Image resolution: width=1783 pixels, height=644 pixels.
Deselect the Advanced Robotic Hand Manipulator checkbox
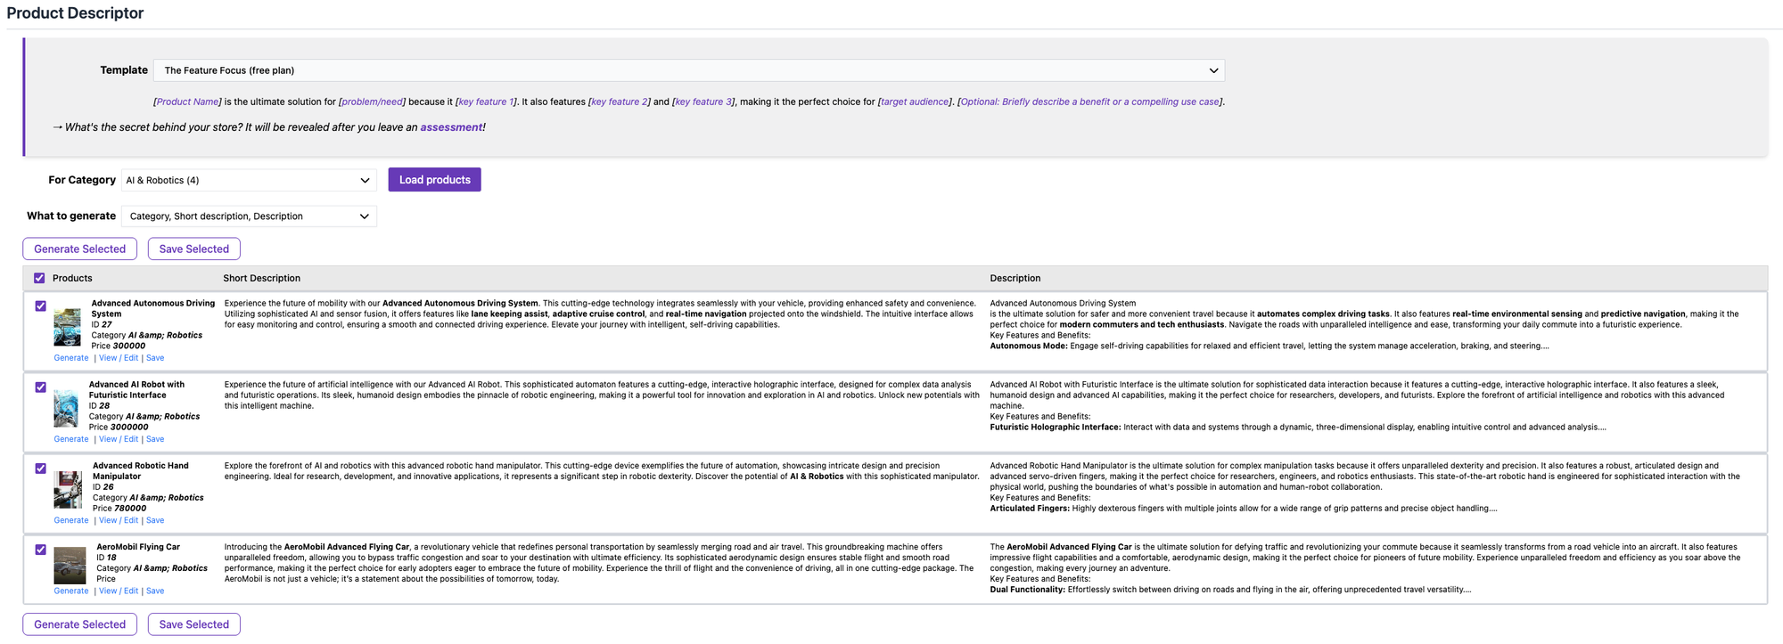41,469
